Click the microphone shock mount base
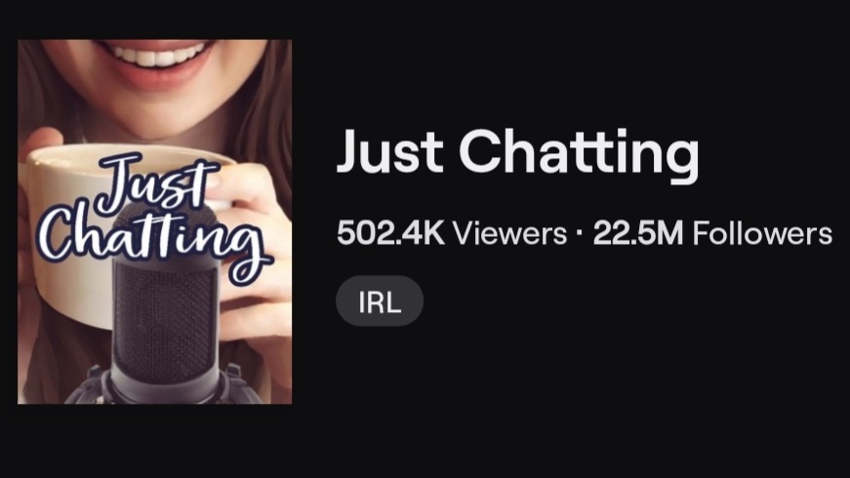The width and height of the screenshot is (850, 478). [x=163, y=387]
